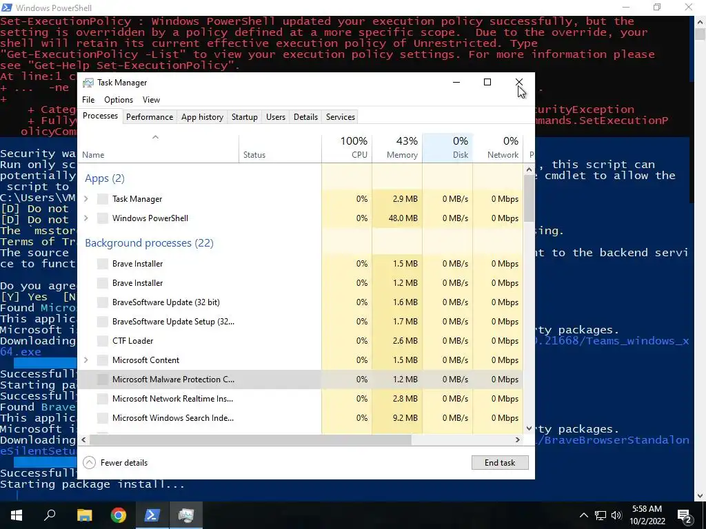The height and width of the screenshot is (529, 706).
Task: Expand the Windows PowerShell process group
Action: [86, 218]
